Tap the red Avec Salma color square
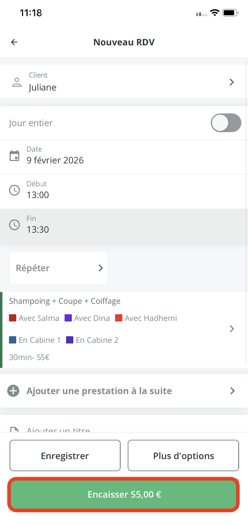This screenshot has height=525, width=248. click(13, 318)
